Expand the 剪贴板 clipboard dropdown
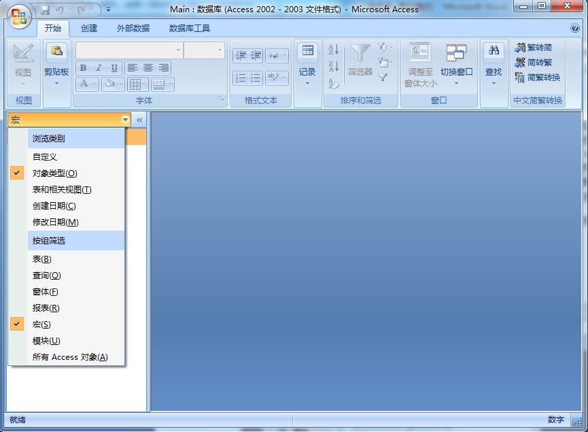588x432 pixels. coord(56,83)
